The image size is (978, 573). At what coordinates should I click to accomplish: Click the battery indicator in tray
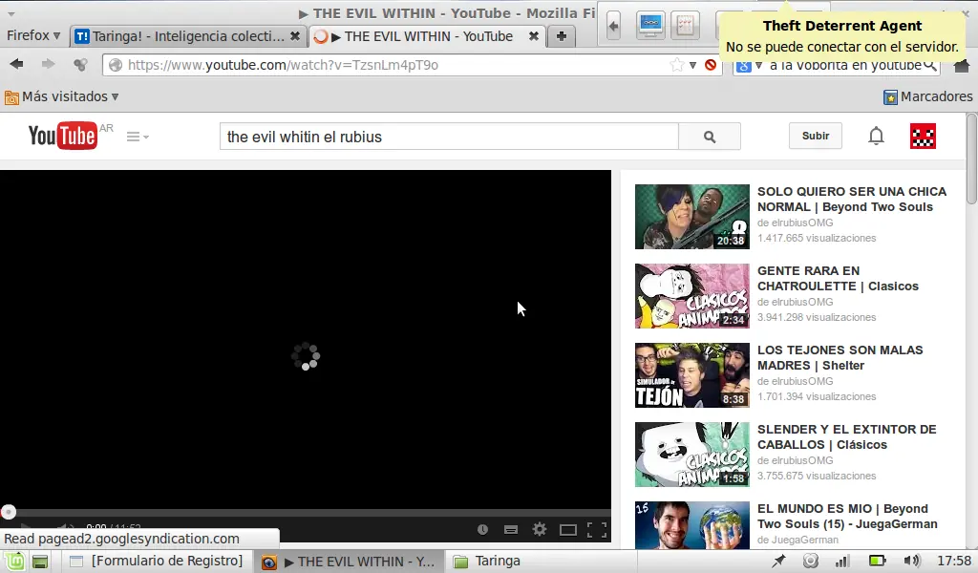[877, 562]
